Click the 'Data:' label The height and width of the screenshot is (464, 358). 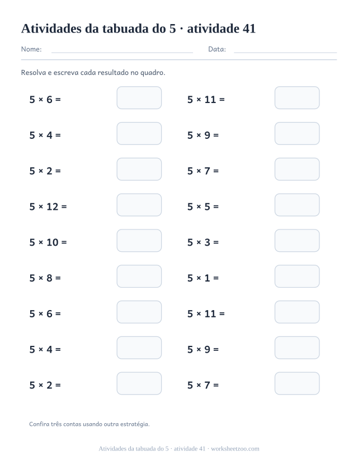tap(217, 49)
